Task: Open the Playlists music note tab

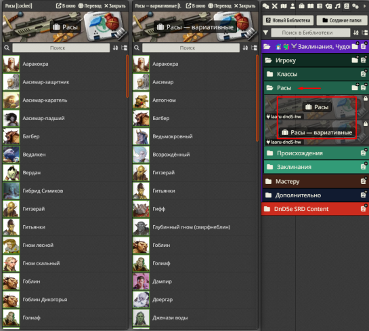Action: tap(337, 6)
